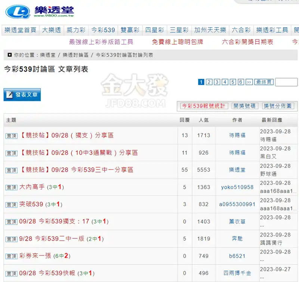
Task: Click the ›› next pages control
Action: [248, 82]
